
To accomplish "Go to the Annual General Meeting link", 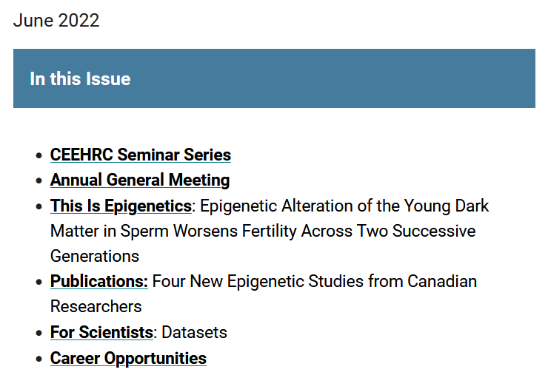I will click(x=140, y=180).
